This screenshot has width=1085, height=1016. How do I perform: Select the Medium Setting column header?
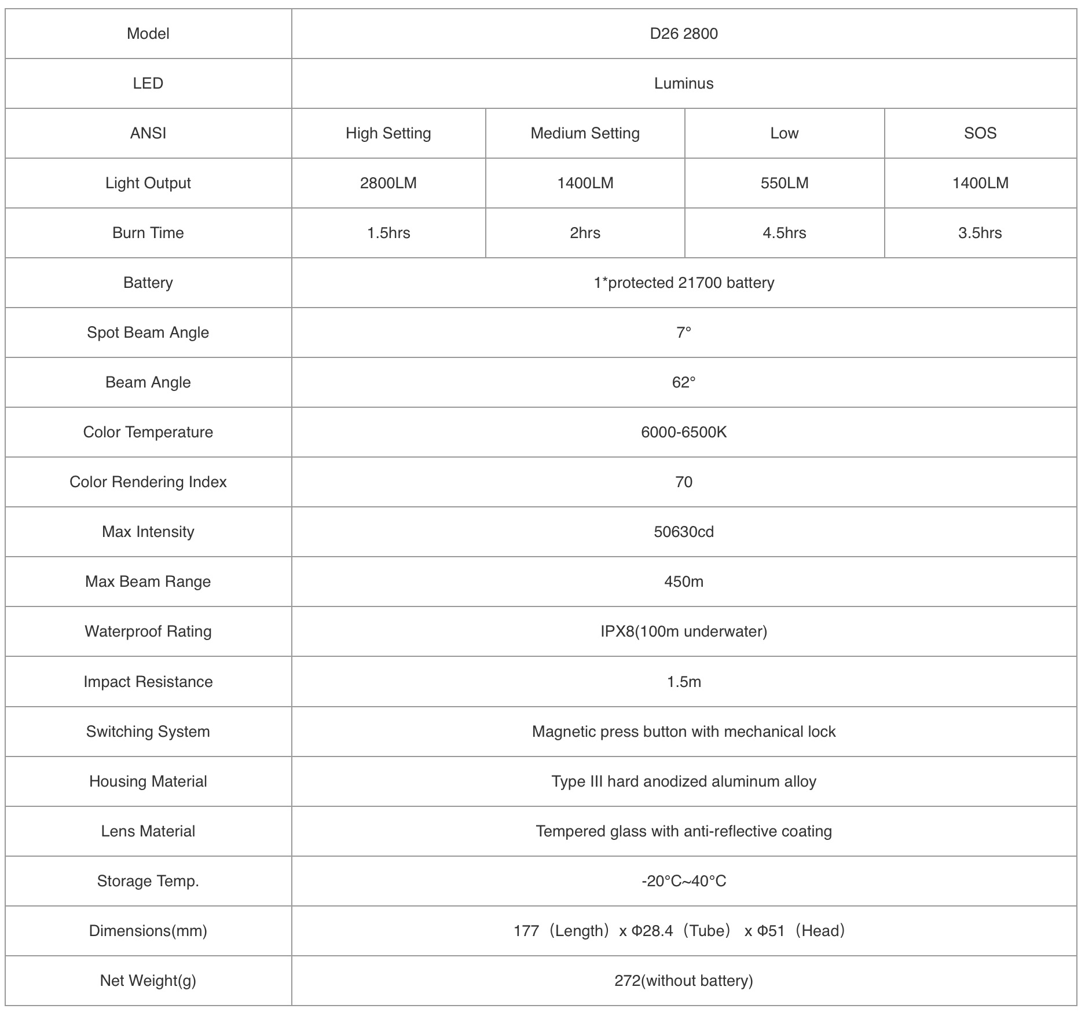585,133
